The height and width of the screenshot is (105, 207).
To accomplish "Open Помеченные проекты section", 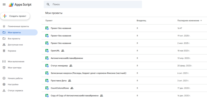I will (18, 26).
